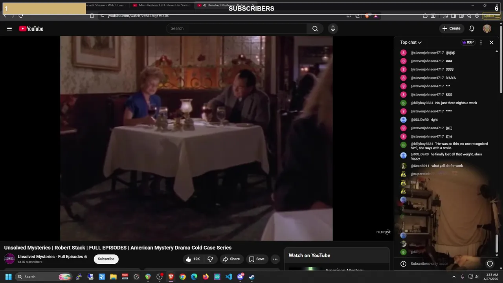Go to YouTube home via logo
The height and width of the screenshot is (283, 503).
[x=31, y=29]
